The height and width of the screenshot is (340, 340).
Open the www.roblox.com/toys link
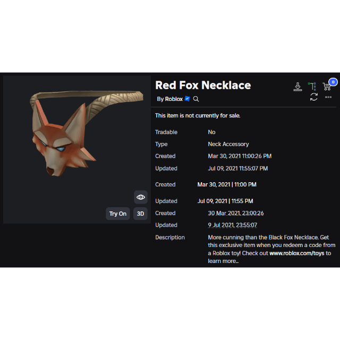[x=296, y=253]
